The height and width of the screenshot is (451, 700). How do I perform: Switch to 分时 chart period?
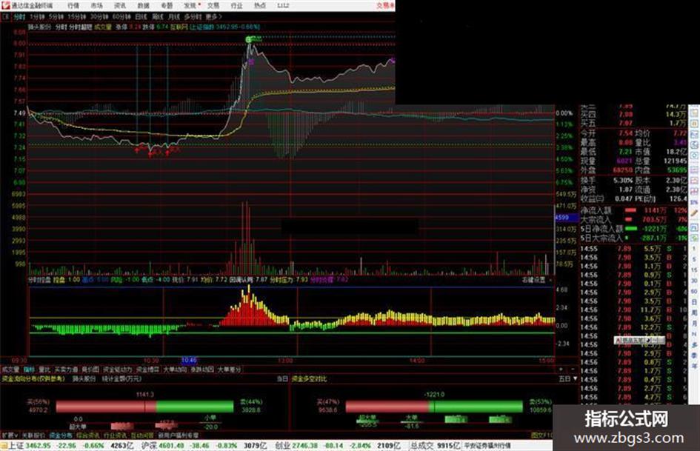tap(19, 16)
